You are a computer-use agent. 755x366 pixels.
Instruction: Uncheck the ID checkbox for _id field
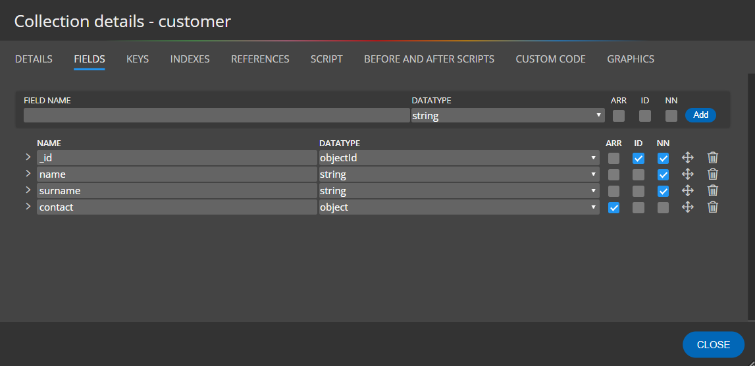tap(638, 158)
